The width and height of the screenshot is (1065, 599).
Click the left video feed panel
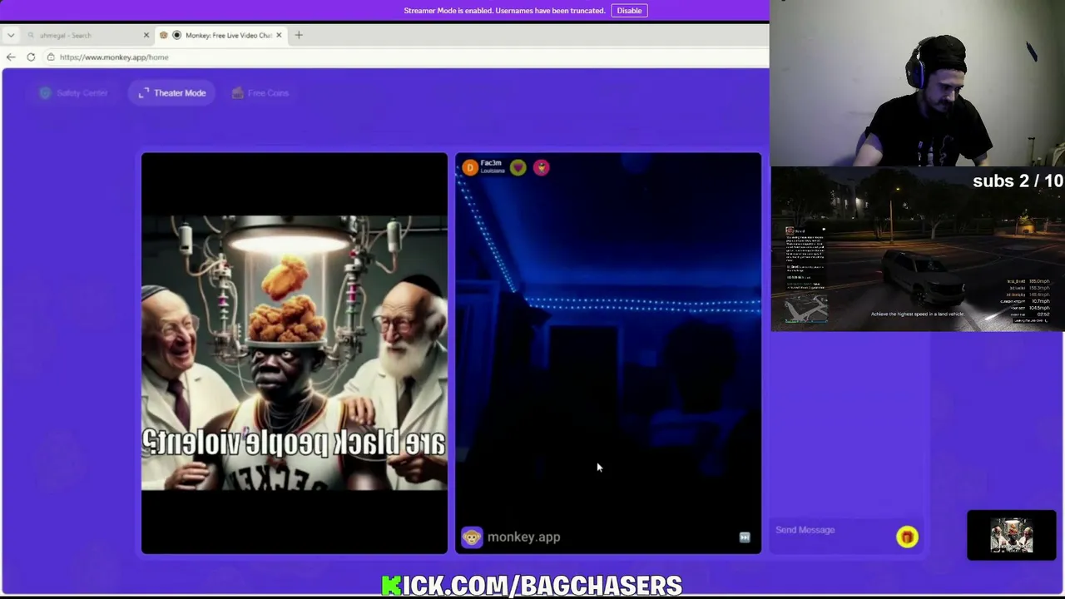click(295, 353)
